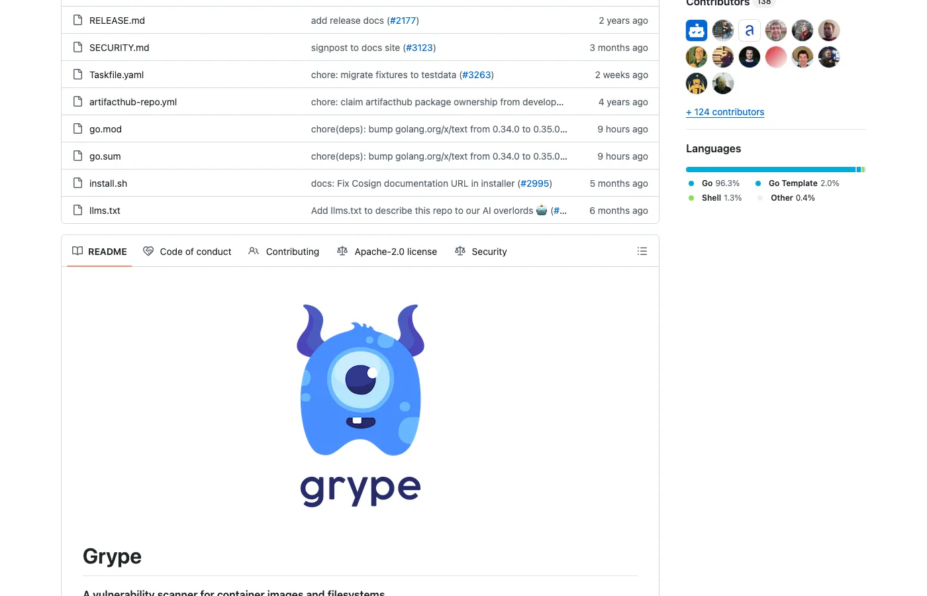927x596 pixels.
Task: Click the scales icon next to Apache-2.0 license
Action: (x=342, y=251)
